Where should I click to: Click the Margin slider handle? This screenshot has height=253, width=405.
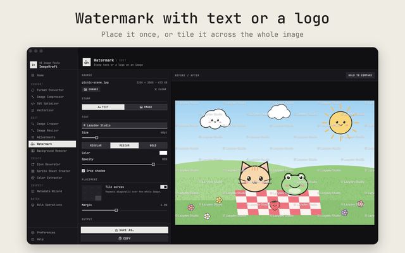click(116, 211)
